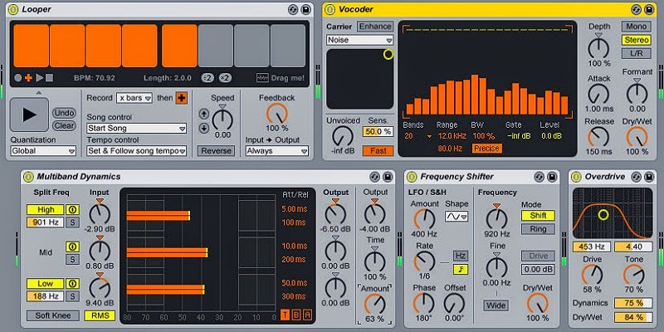This screenshot has height=332, width=664.
Task: Toggle Frequency Shifter device activator
Action: coord(411,177)
